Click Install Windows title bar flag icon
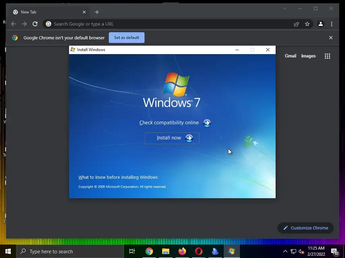 tap(73, 50)
